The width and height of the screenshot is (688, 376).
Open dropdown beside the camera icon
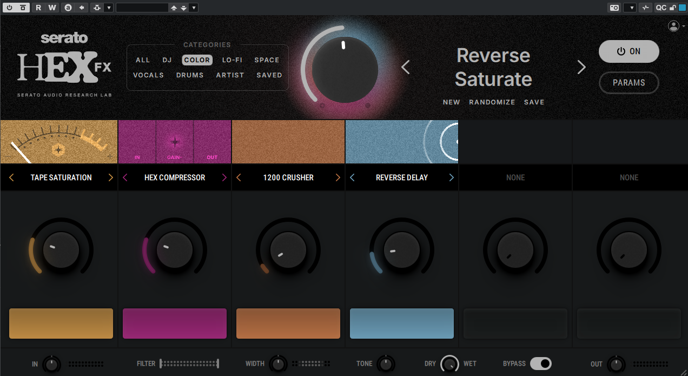pyautogui.click(x=630, y=8)
